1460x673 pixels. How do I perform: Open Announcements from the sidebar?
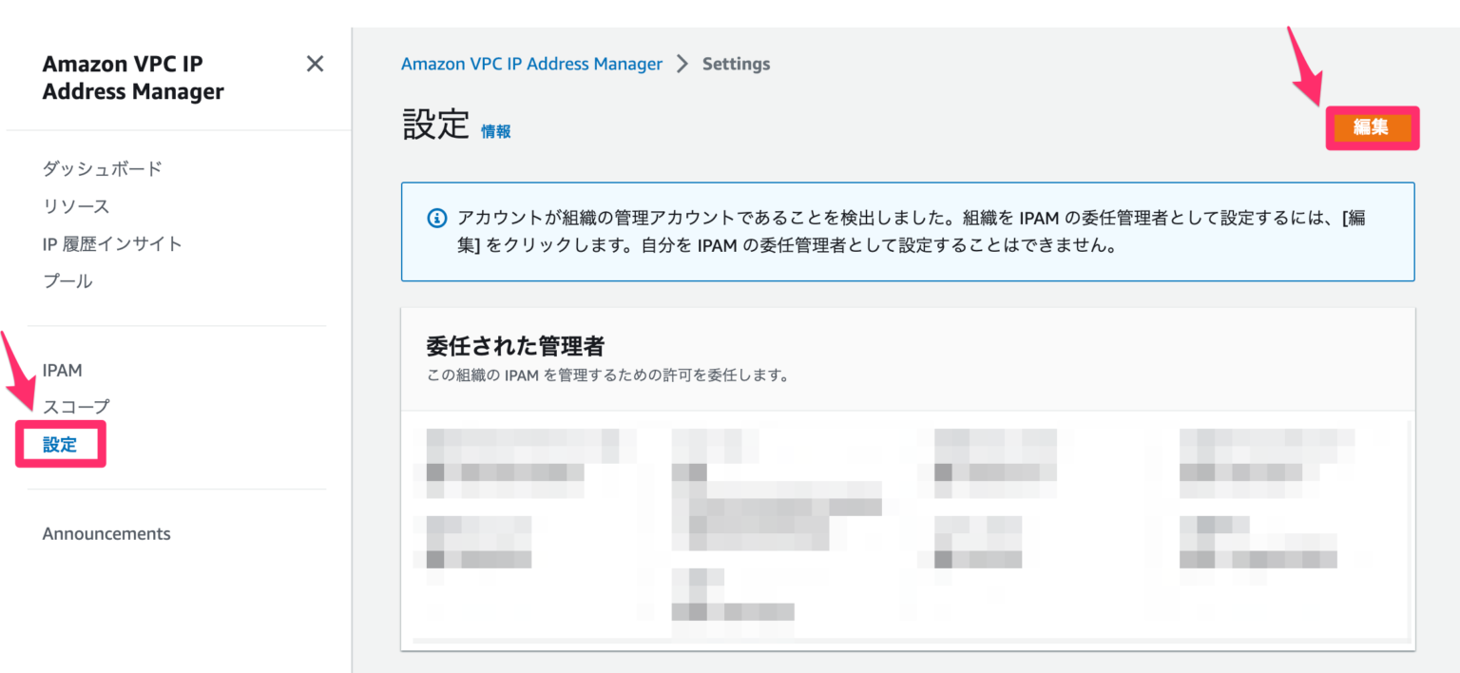click(106, 533)
